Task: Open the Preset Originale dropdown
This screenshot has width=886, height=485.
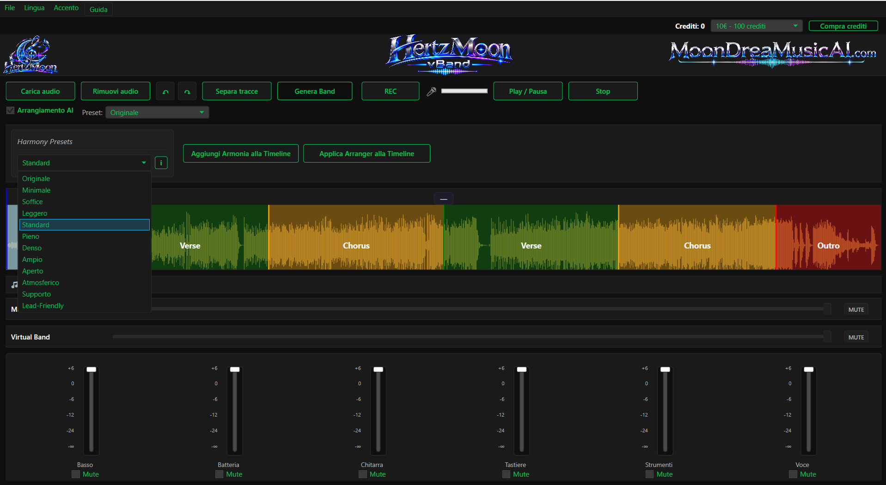Action: 157,113
